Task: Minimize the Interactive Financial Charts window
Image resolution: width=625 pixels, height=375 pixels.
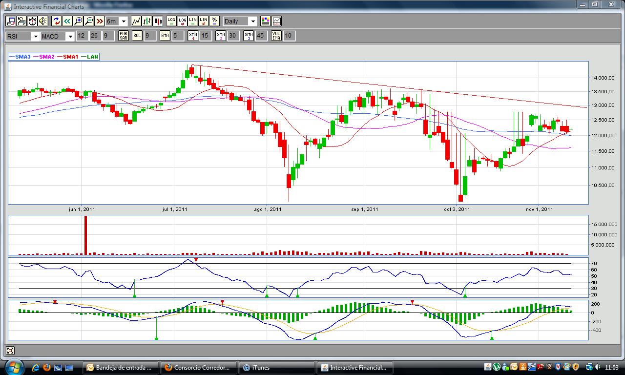Action: (583, 4)
